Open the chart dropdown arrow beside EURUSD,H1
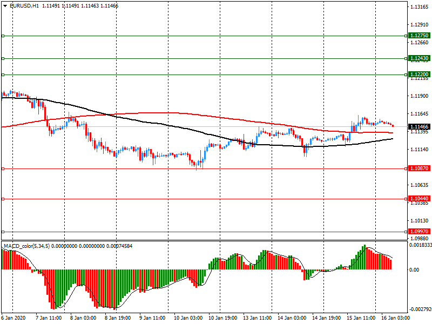This screenshot has width=432, height=324. tap(5, 5)
